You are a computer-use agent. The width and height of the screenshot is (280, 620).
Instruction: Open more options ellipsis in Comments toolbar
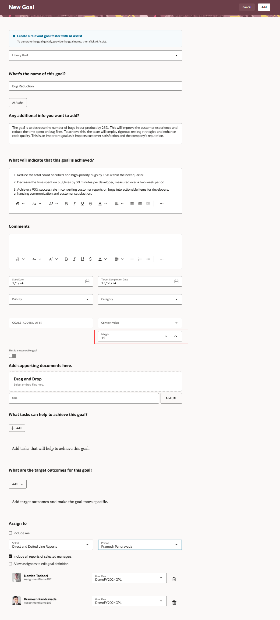[162, 259]
